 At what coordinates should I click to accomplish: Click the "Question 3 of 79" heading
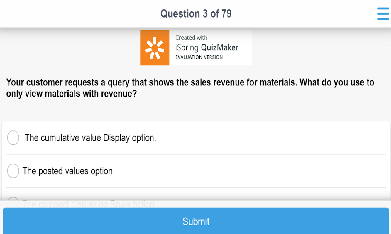196,14
